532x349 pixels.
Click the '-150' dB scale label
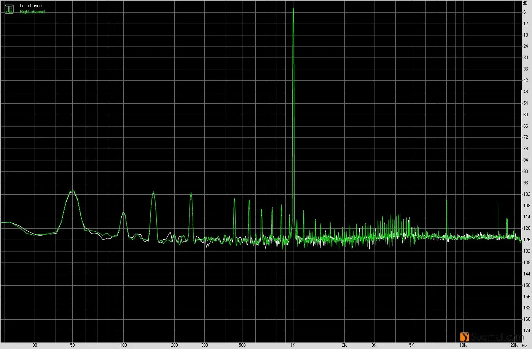[x=527, y=285]
